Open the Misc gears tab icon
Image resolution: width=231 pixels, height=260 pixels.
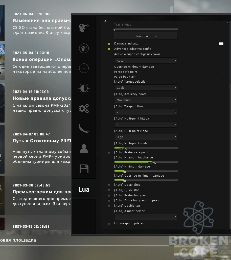[84, 108]
